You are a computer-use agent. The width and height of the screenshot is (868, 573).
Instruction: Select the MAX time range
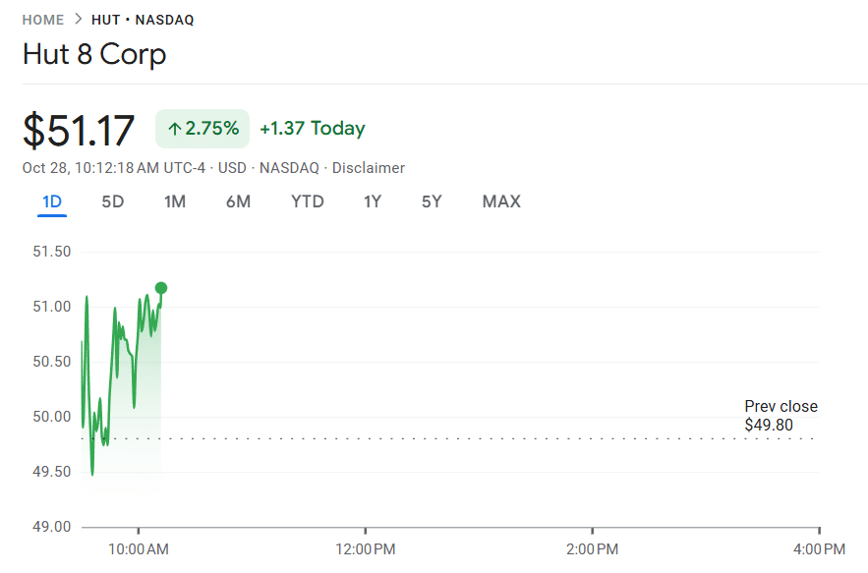click(501, 201)
